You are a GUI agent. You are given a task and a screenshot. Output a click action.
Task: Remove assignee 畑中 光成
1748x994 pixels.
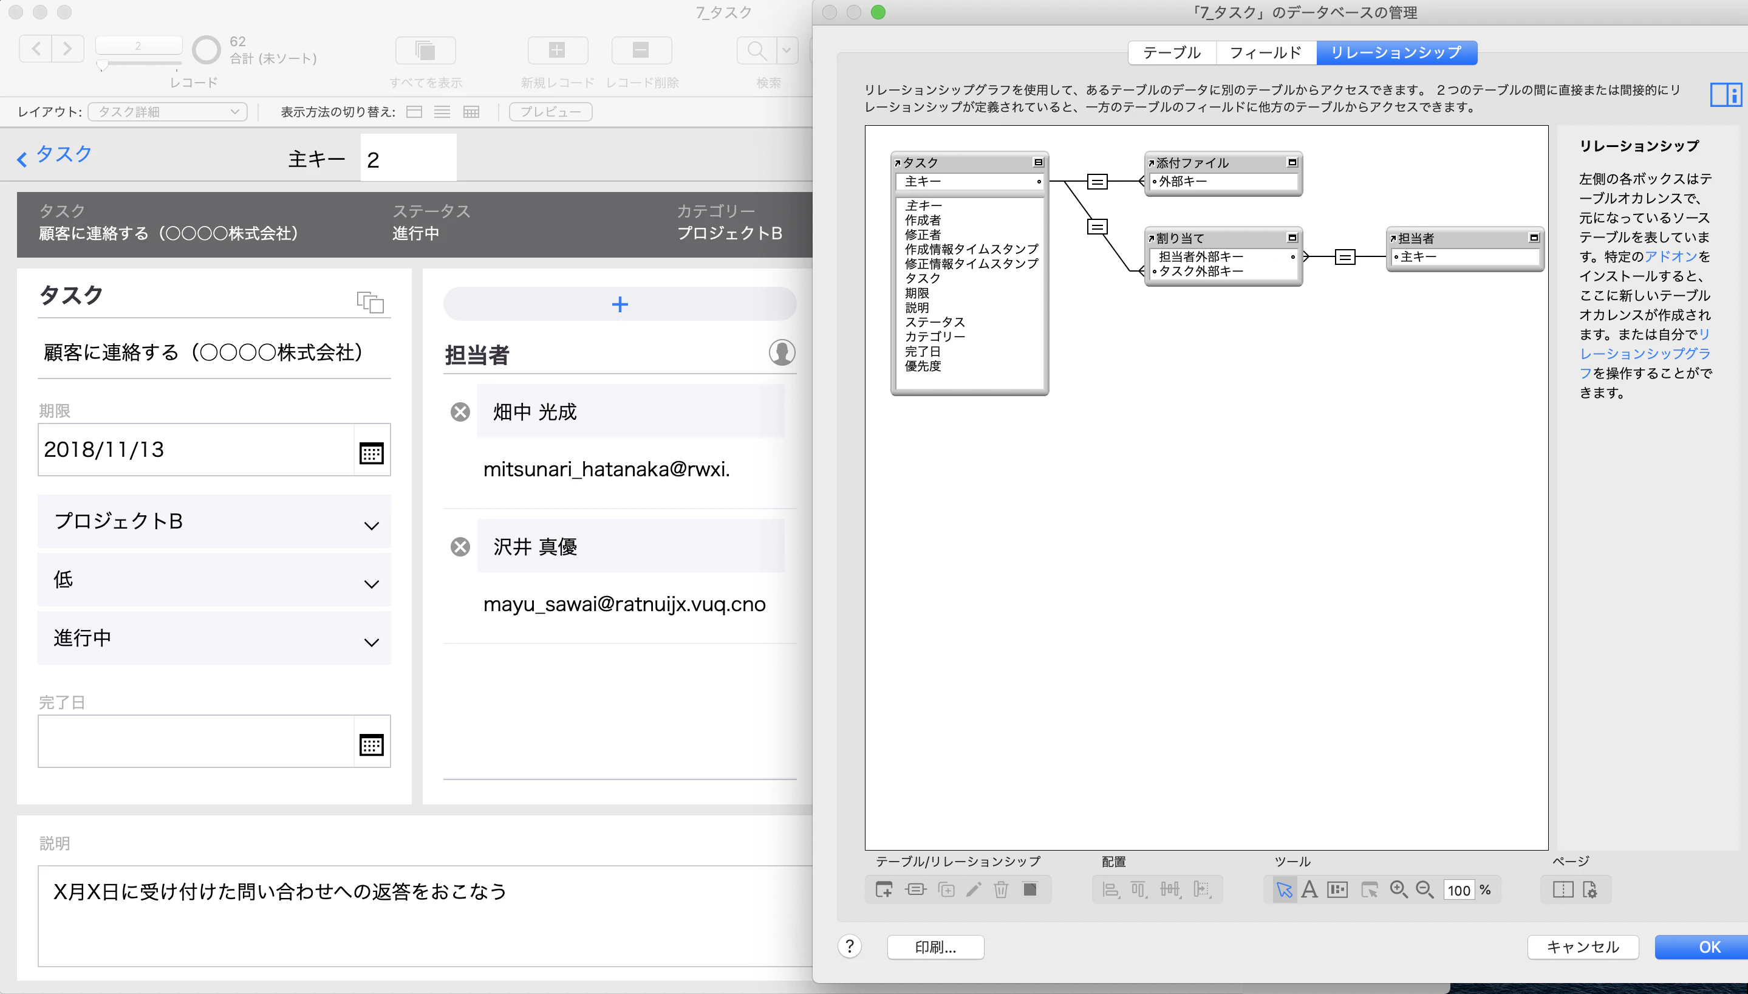[x=460, y=412]
